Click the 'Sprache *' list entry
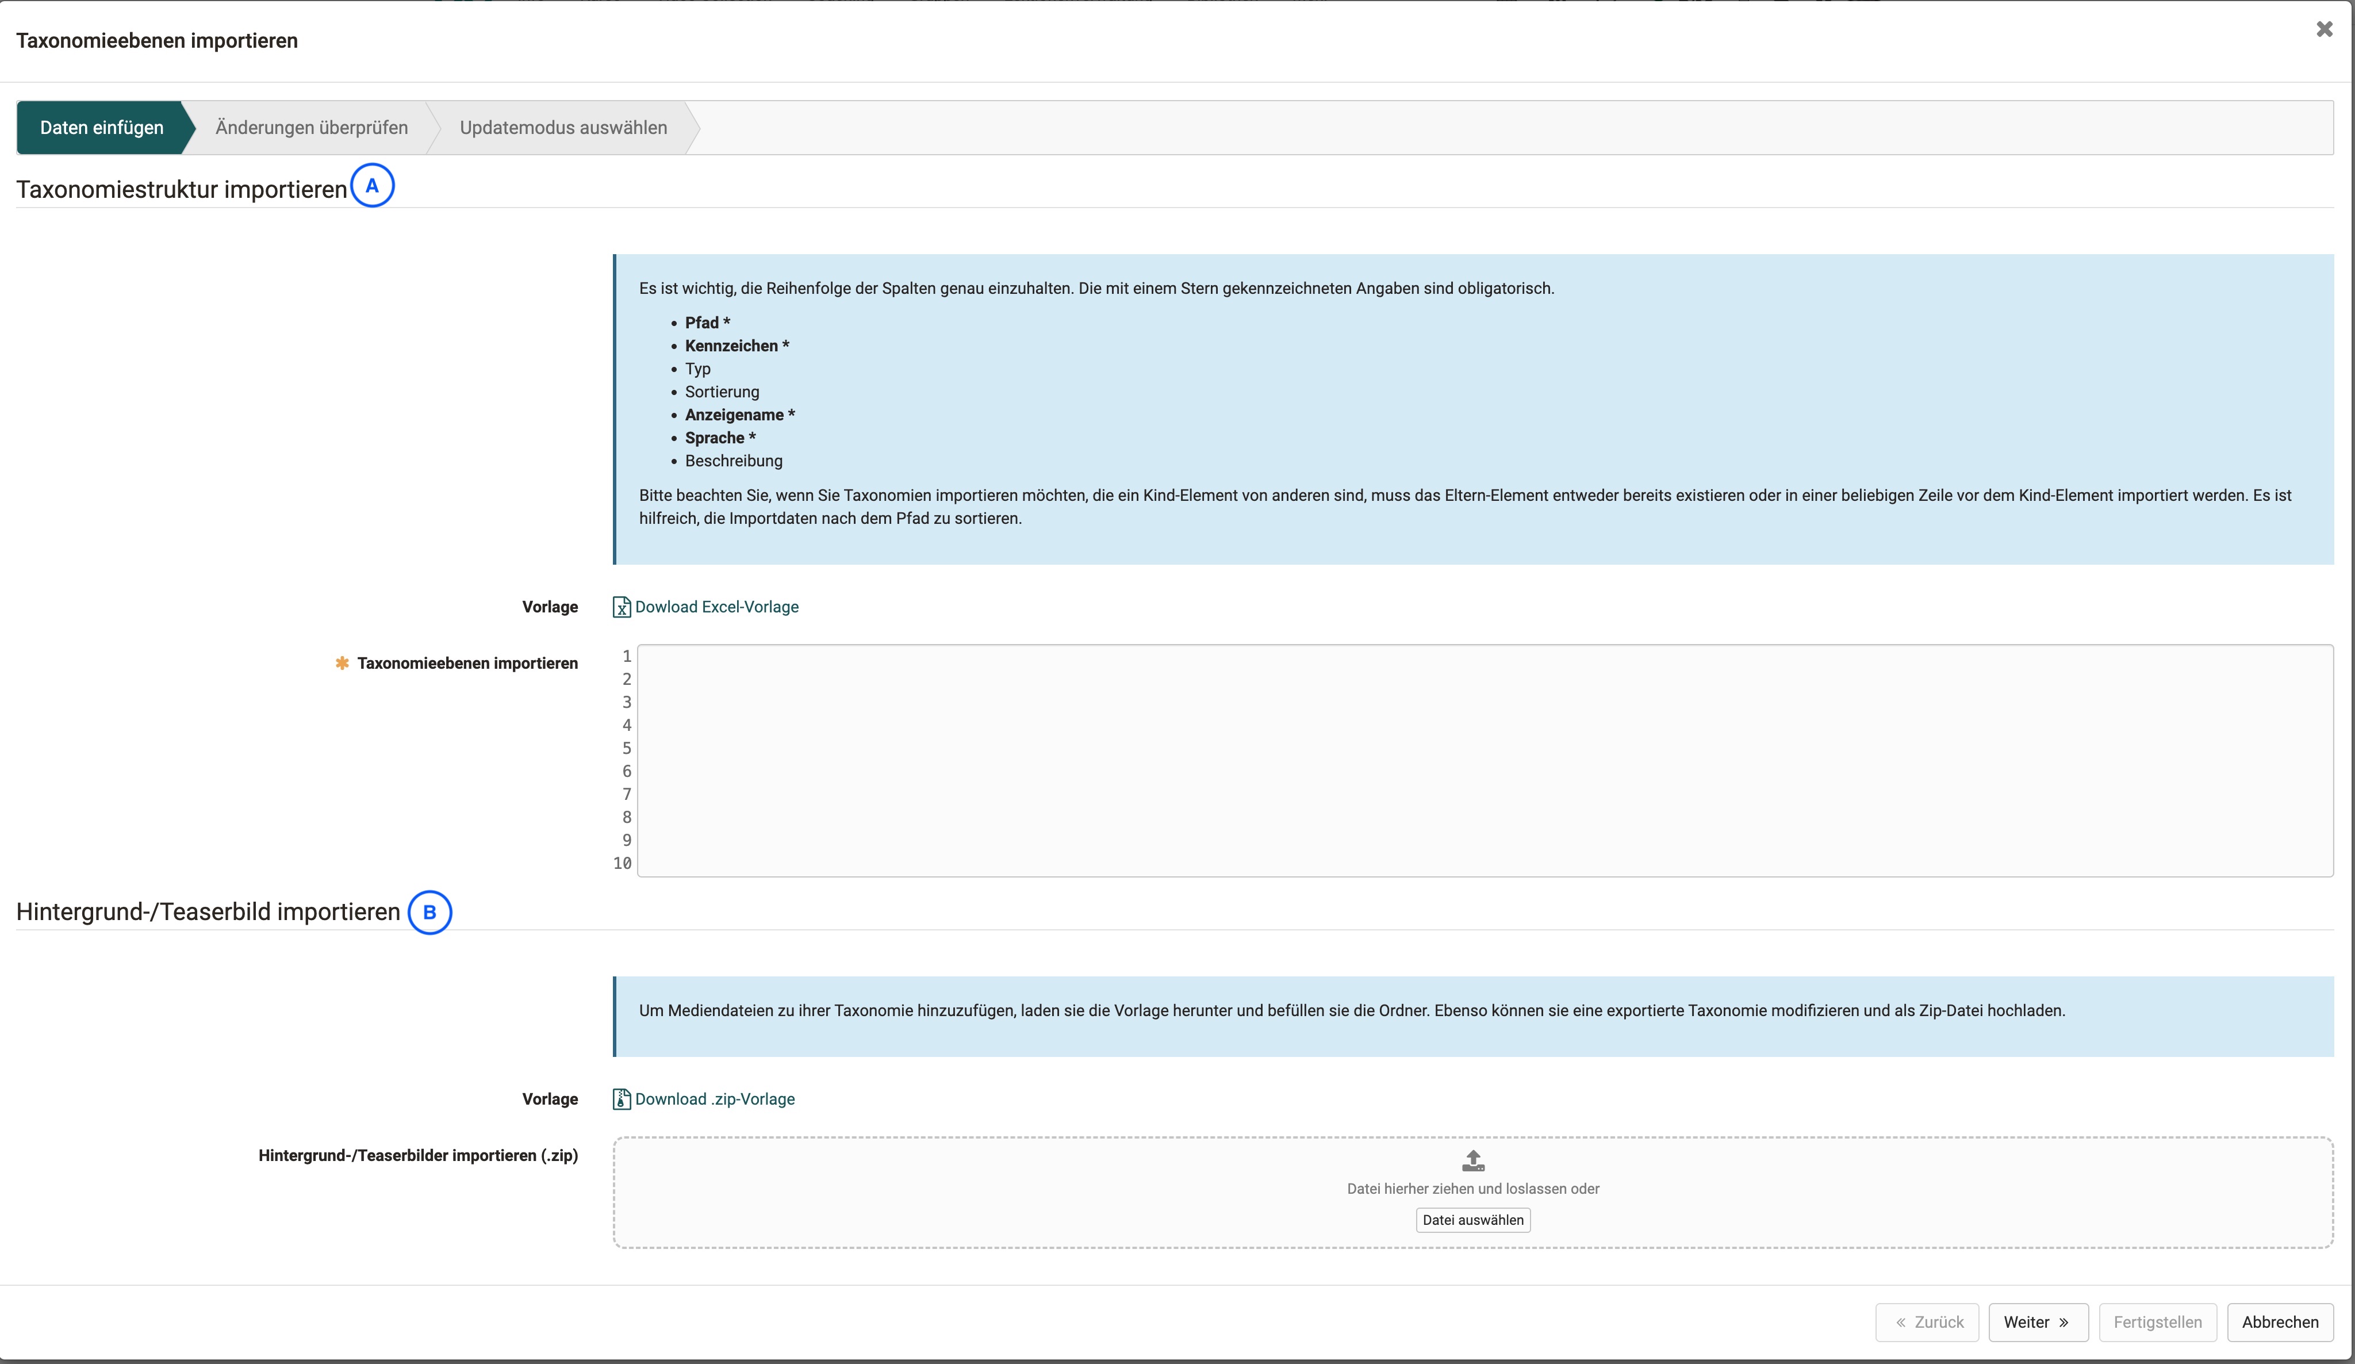 click(x=720, y=438)
